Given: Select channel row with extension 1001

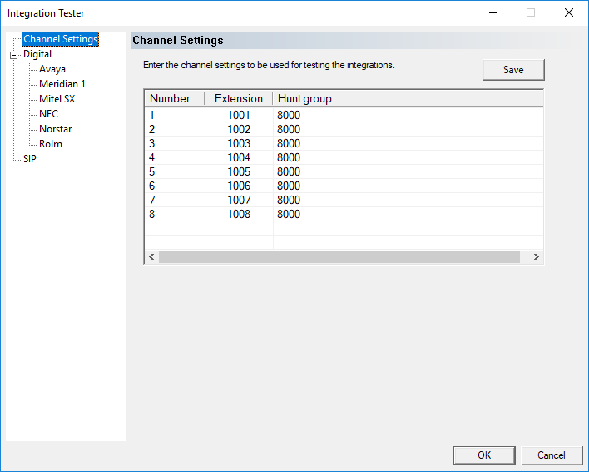Looking at the screenshot, I should pyautogui.click(x=238, y=115).
